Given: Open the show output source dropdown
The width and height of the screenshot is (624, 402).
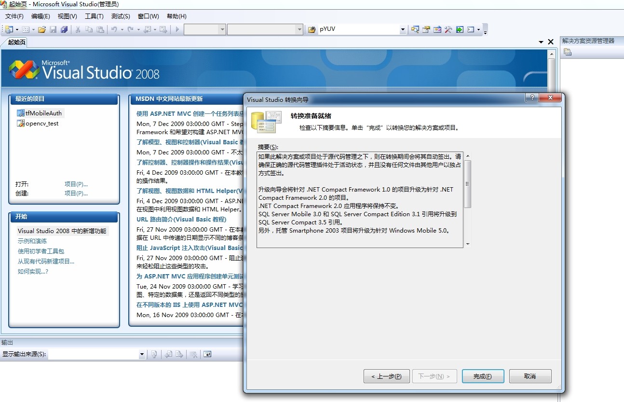Looking at the screenshot, I should [141, 354].
